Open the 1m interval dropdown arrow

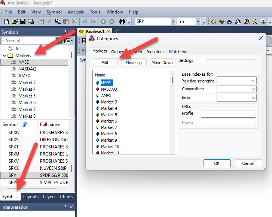click(x=198, y=21)
